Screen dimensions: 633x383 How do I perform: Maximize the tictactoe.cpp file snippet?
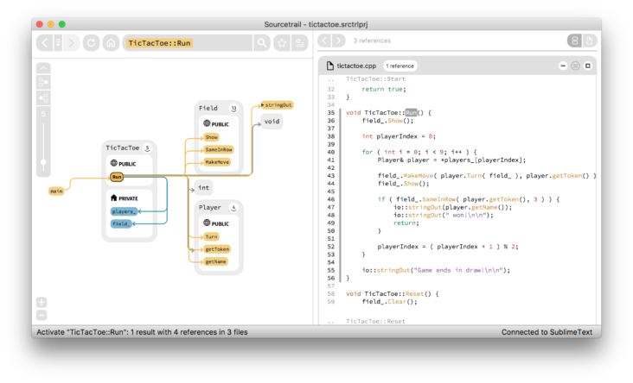[587, 66]
